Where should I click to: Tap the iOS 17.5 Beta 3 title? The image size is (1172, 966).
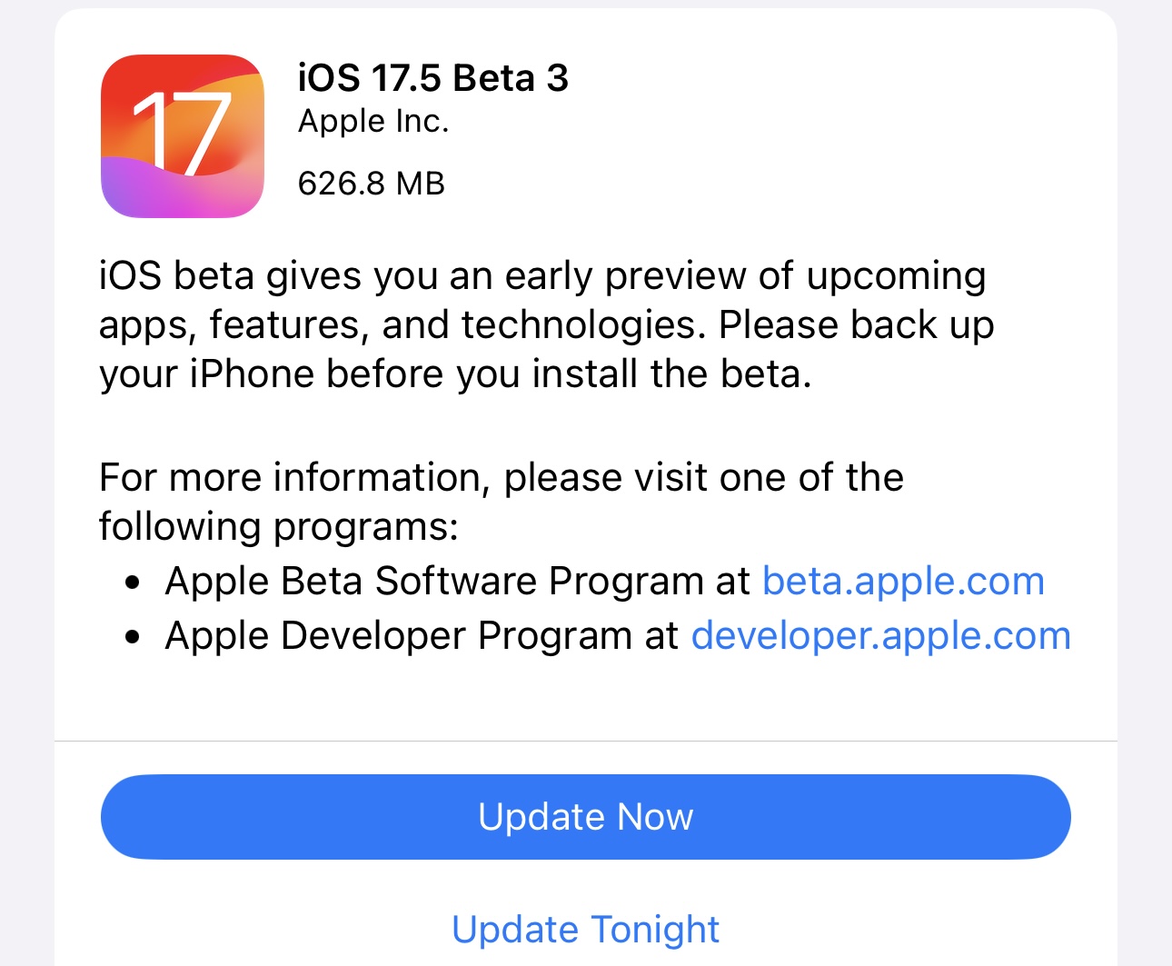432,78
